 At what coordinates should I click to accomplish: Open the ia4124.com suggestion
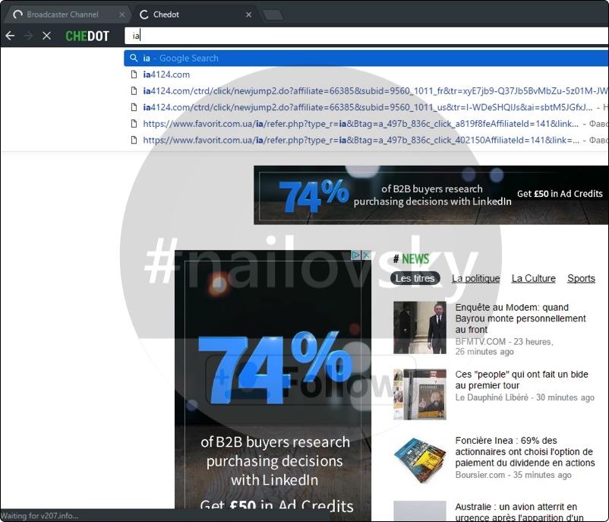pyautogui.click(x=166, y=74)
